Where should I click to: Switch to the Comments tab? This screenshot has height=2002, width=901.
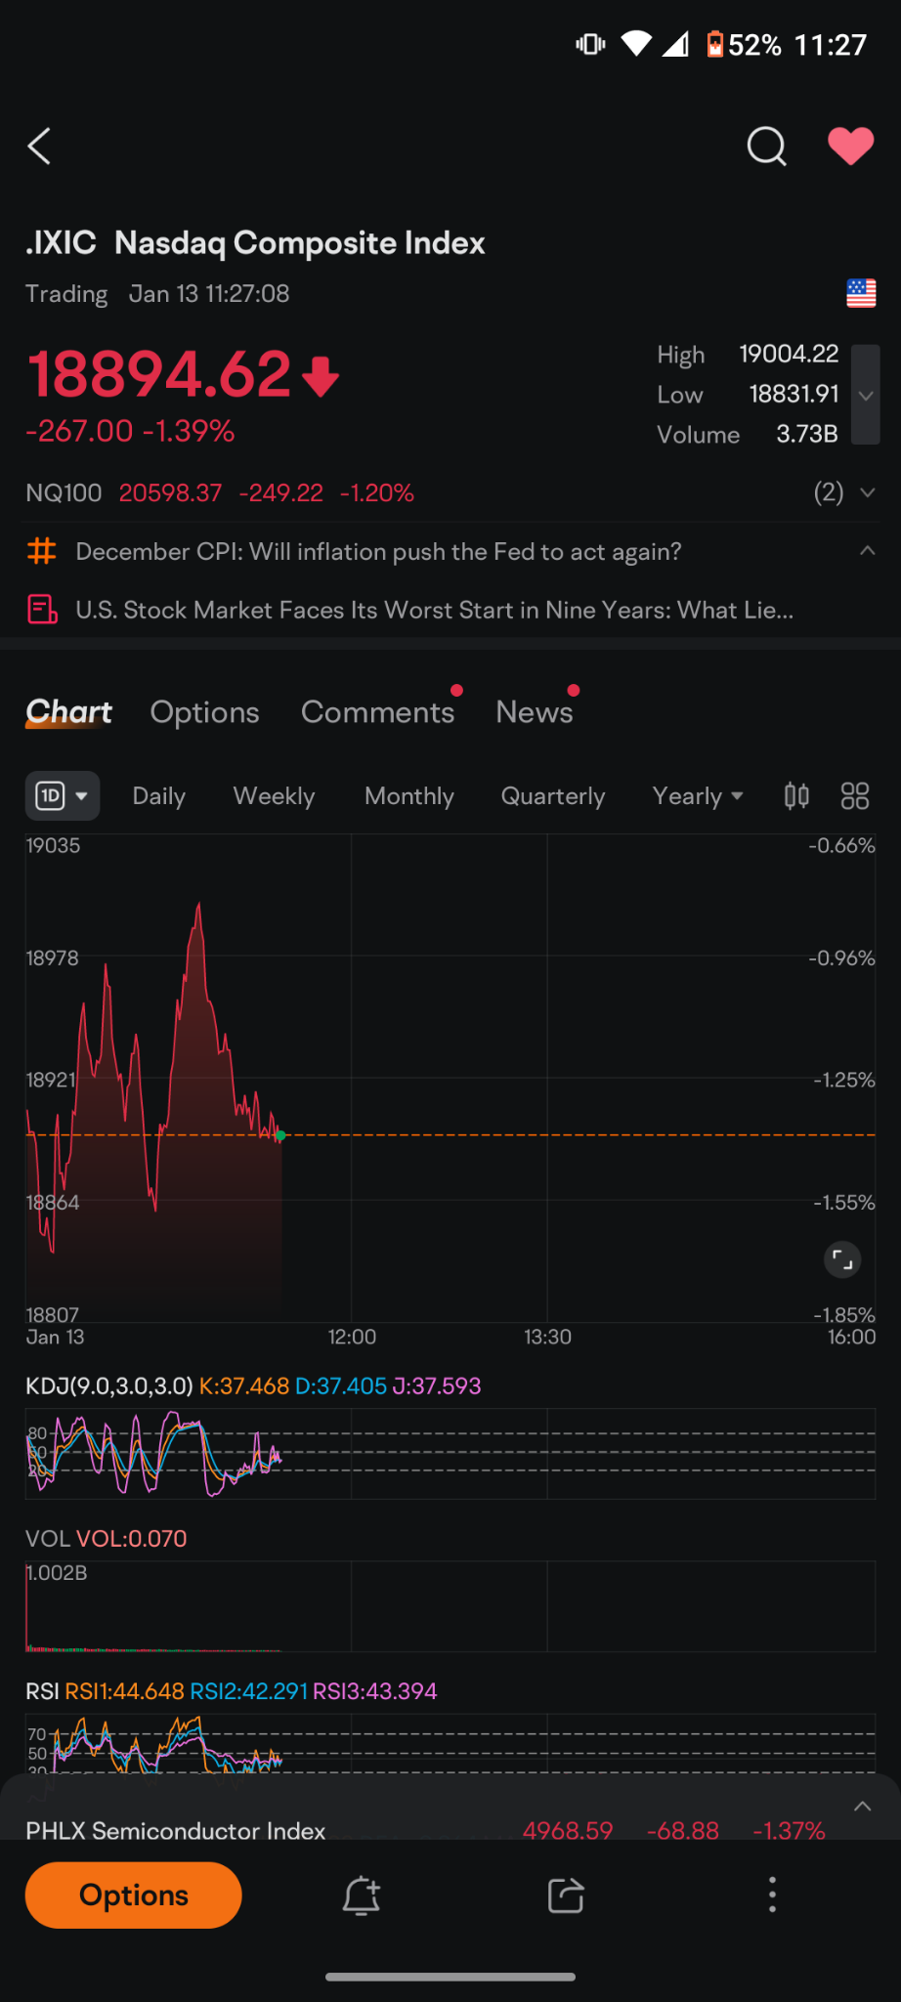tap(378, 712)
